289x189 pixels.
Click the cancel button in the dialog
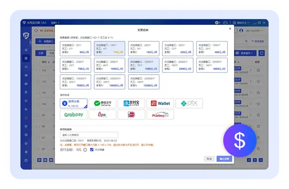[209, 159]
